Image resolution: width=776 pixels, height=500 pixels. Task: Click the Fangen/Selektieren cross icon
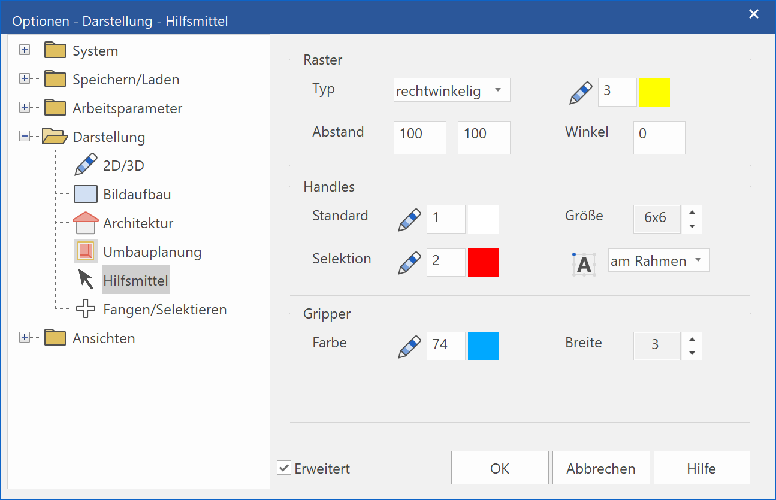pos(86,309)
